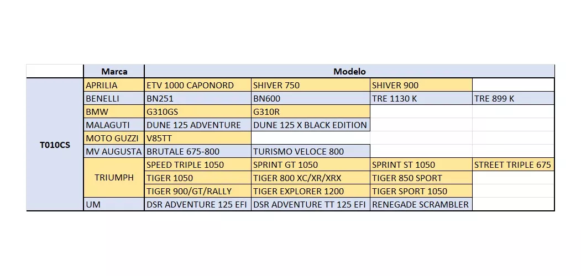Click the V85TT model cell

coord(198,139)
